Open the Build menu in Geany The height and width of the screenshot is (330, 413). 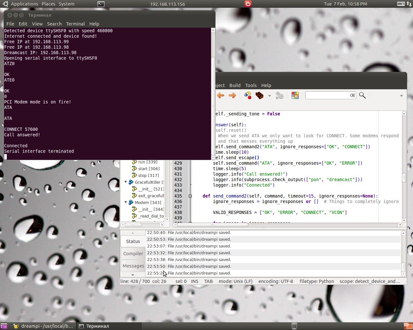click(x=235, y=85)
